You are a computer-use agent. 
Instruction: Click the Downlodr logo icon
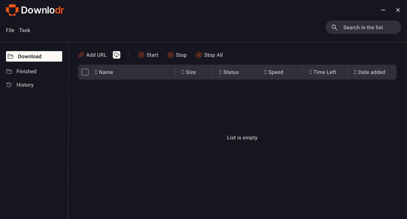click(x=12, y=10)
